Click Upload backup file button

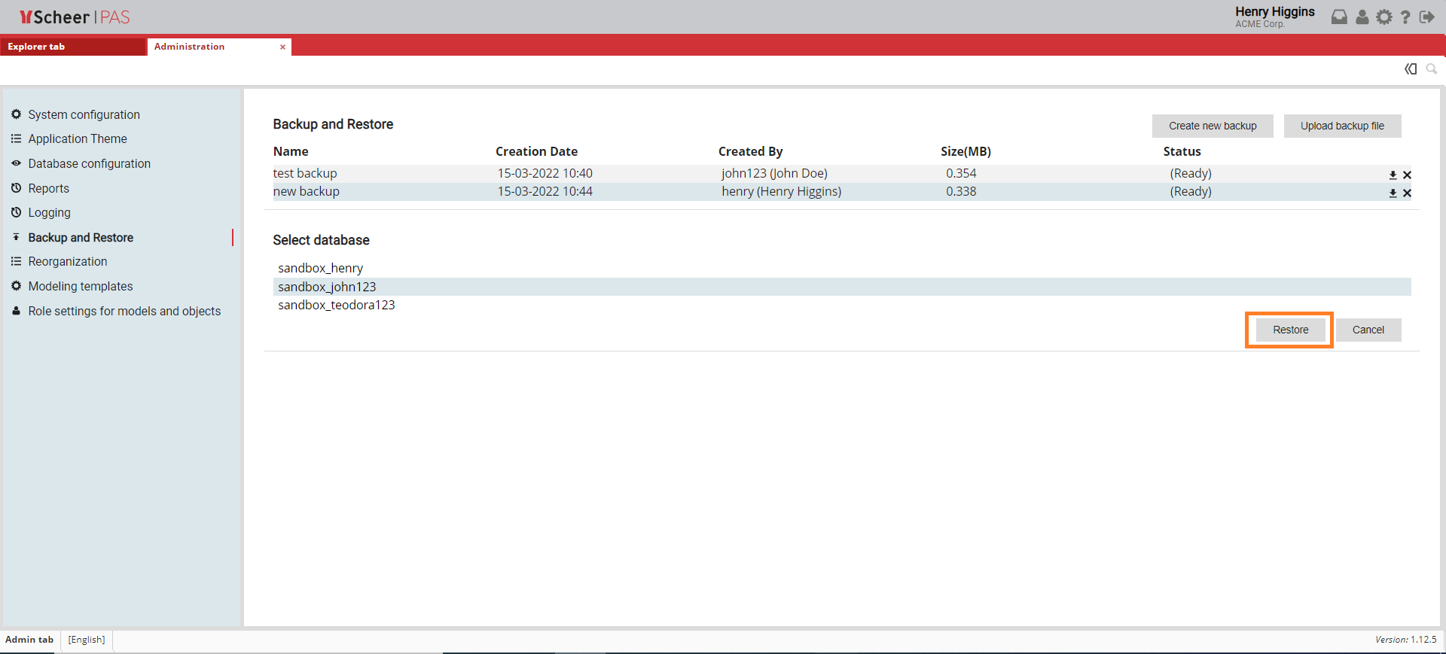(1341, 126)
